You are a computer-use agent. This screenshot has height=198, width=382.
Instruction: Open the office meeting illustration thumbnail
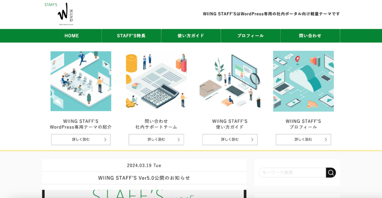tap(81, 81)
